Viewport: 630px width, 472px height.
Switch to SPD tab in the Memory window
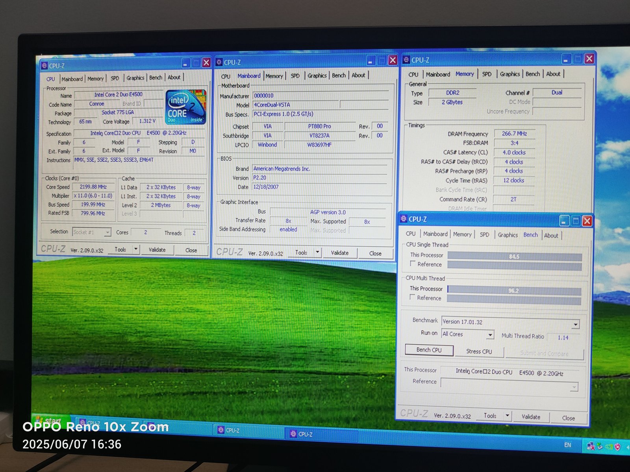(x=487, y=74)
